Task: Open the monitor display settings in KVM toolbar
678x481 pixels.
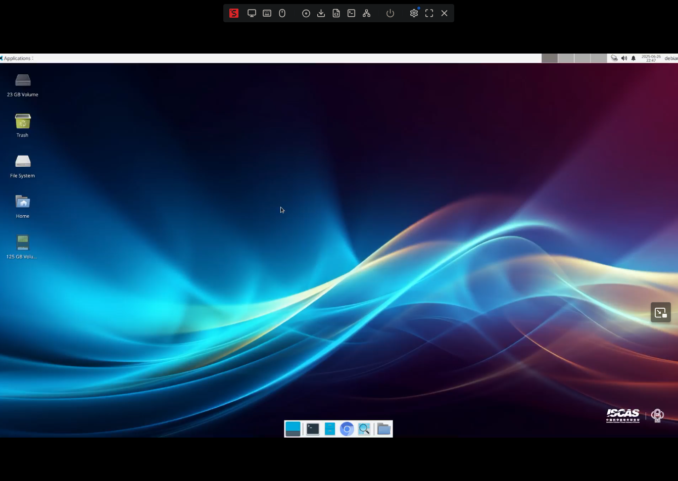Action: [x=252, y=13]
